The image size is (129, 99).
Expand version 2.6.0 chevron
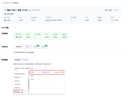point(39,76)
